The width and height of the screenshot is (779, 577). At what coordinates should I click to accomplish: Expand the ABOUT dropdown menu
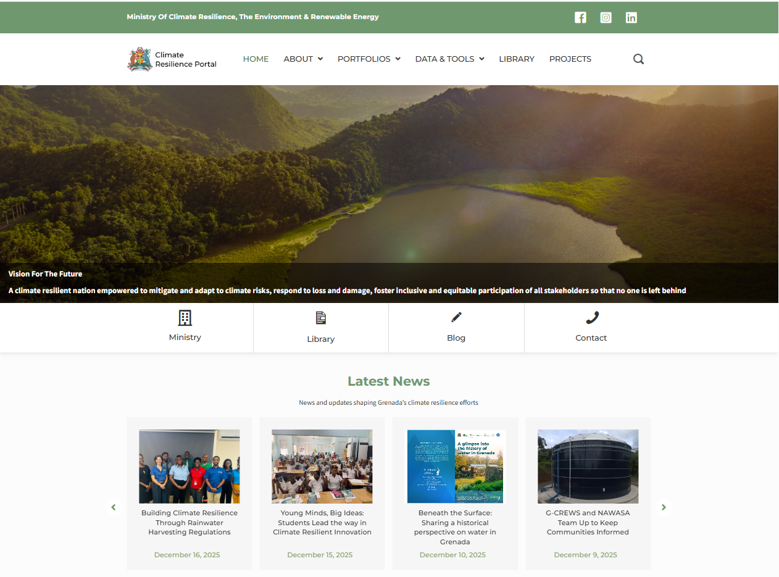[x=303, y=59]
